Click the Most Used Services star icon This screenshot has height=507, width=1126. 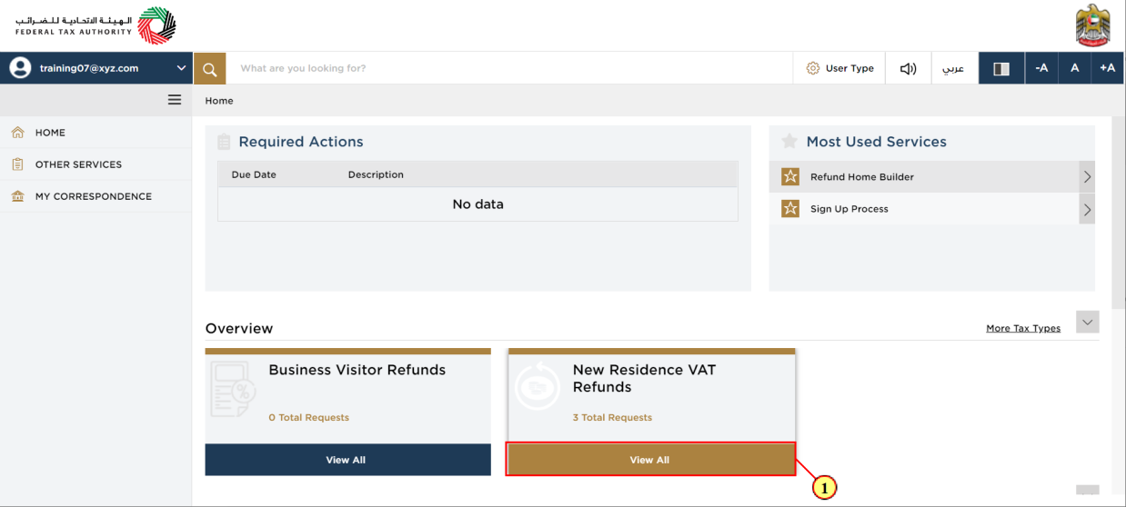pos(789,141)
